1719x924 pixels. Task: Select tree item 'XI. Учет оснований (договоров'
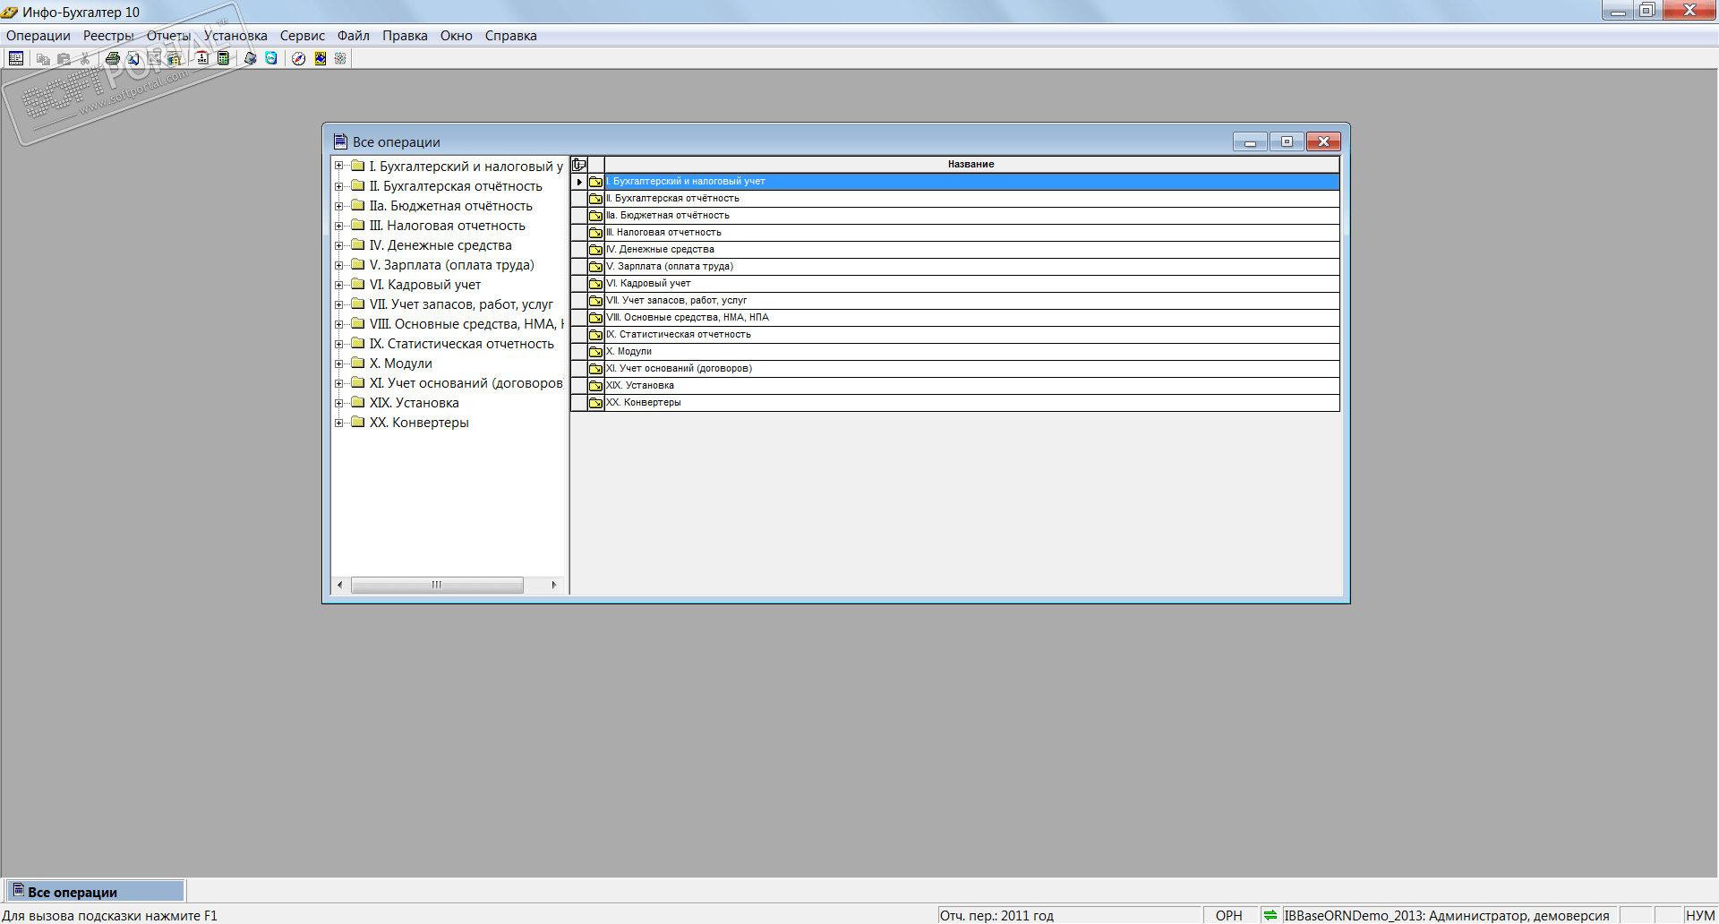(466, 383)
